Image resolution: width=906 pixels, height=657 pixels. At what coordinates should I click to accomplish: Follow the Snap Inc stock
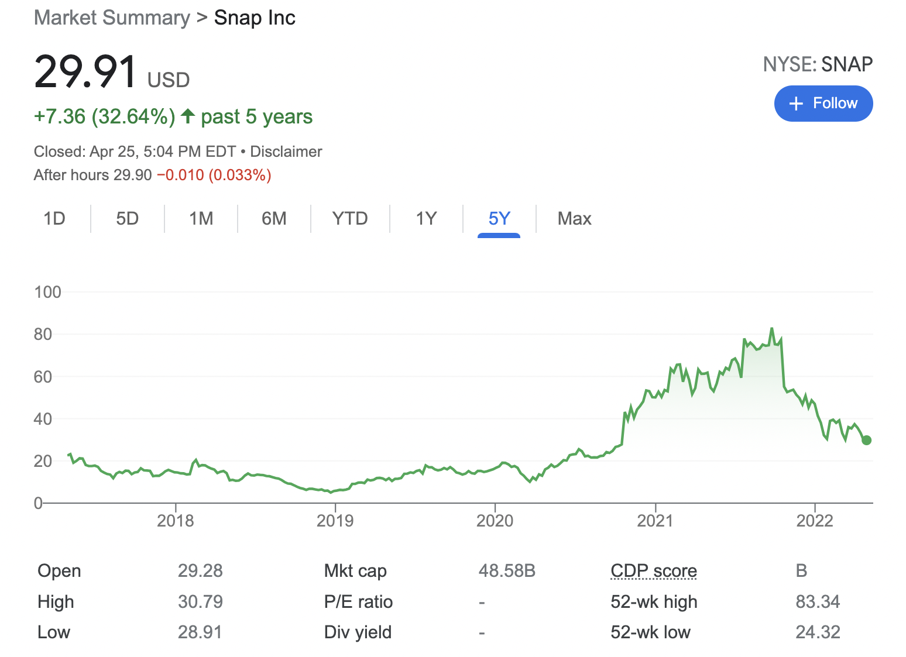click(x=823, y=104)
